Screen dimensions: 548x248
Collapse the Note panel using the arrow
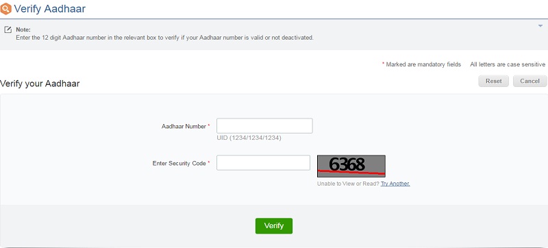tap(540, 26)
